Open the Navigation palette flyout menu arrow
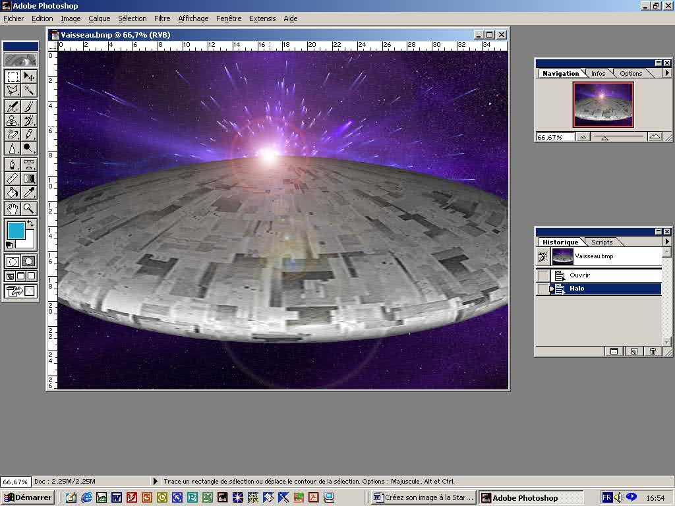675x506 pixels. [x=666, y=73]
